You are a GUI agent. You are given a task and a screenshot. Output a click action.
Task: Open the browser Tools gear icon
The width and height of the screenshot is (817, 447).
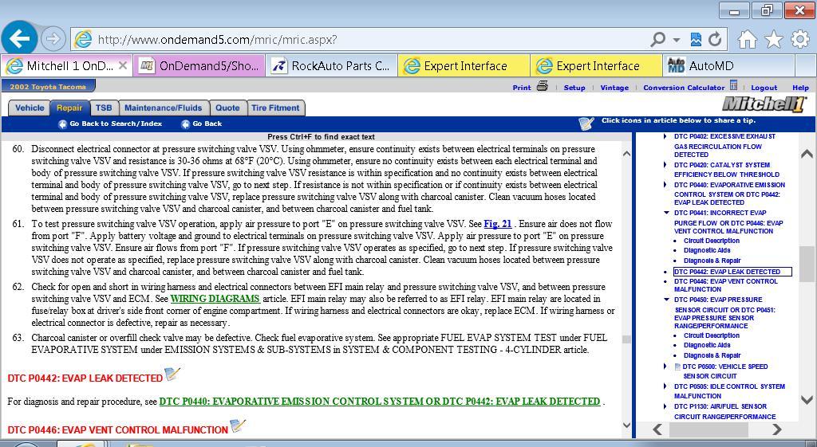[800, 39]
